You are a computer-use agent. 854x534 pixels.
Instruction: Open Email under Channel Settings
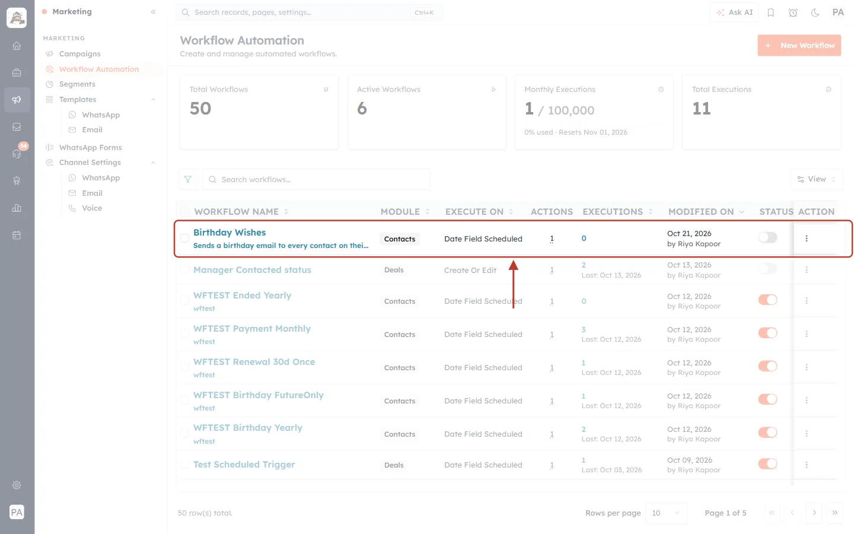[92, 193]
